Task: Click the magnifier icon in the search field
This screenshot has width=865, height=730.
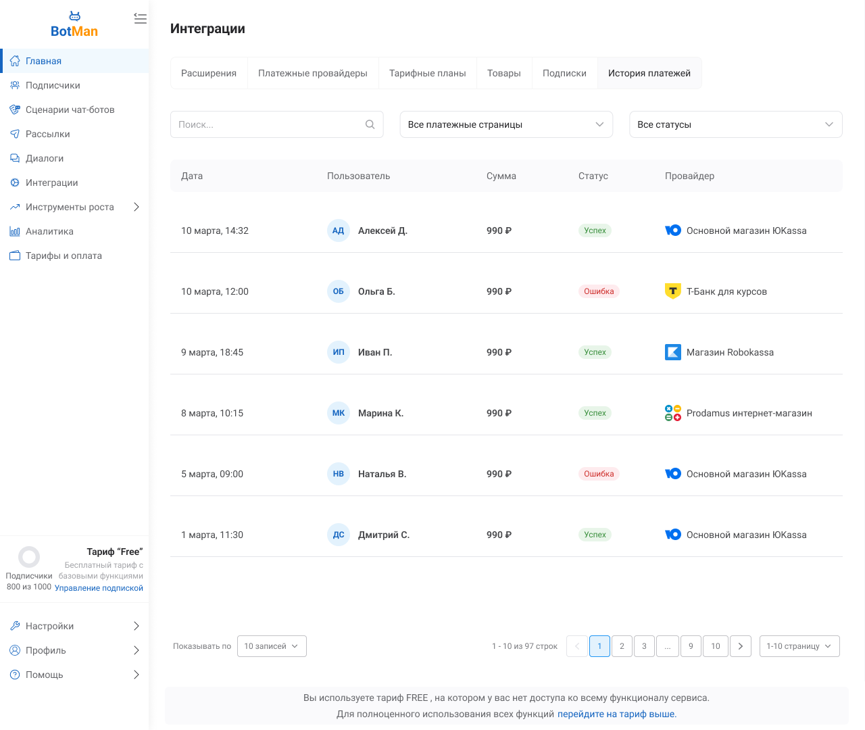Action: click(370, 124)
